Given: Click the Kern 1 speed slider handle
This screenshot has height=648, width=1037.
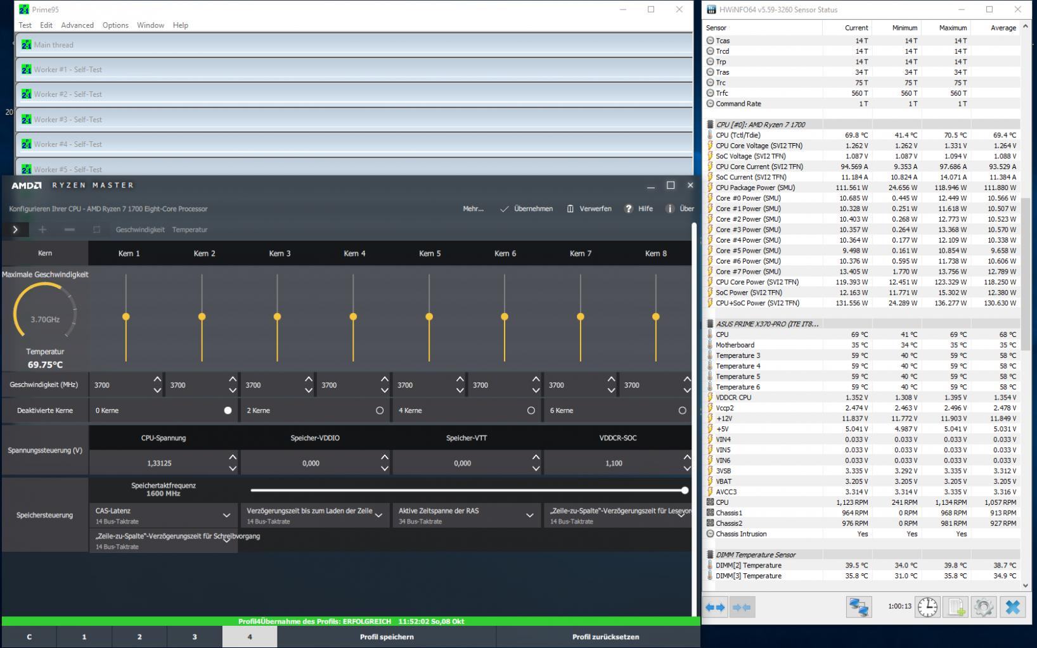Looking at the screenshot, I should pyautogui.click(x=126, y=317).
